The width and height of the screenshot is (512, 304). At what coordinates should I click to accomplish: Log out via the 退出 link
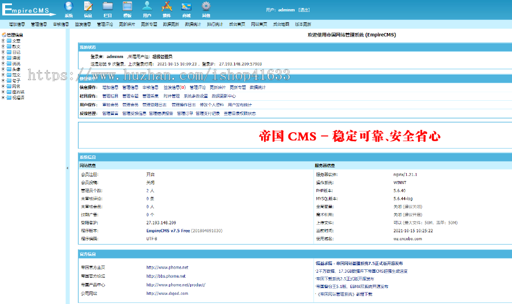pyautogui.click(x=304, y=10)
